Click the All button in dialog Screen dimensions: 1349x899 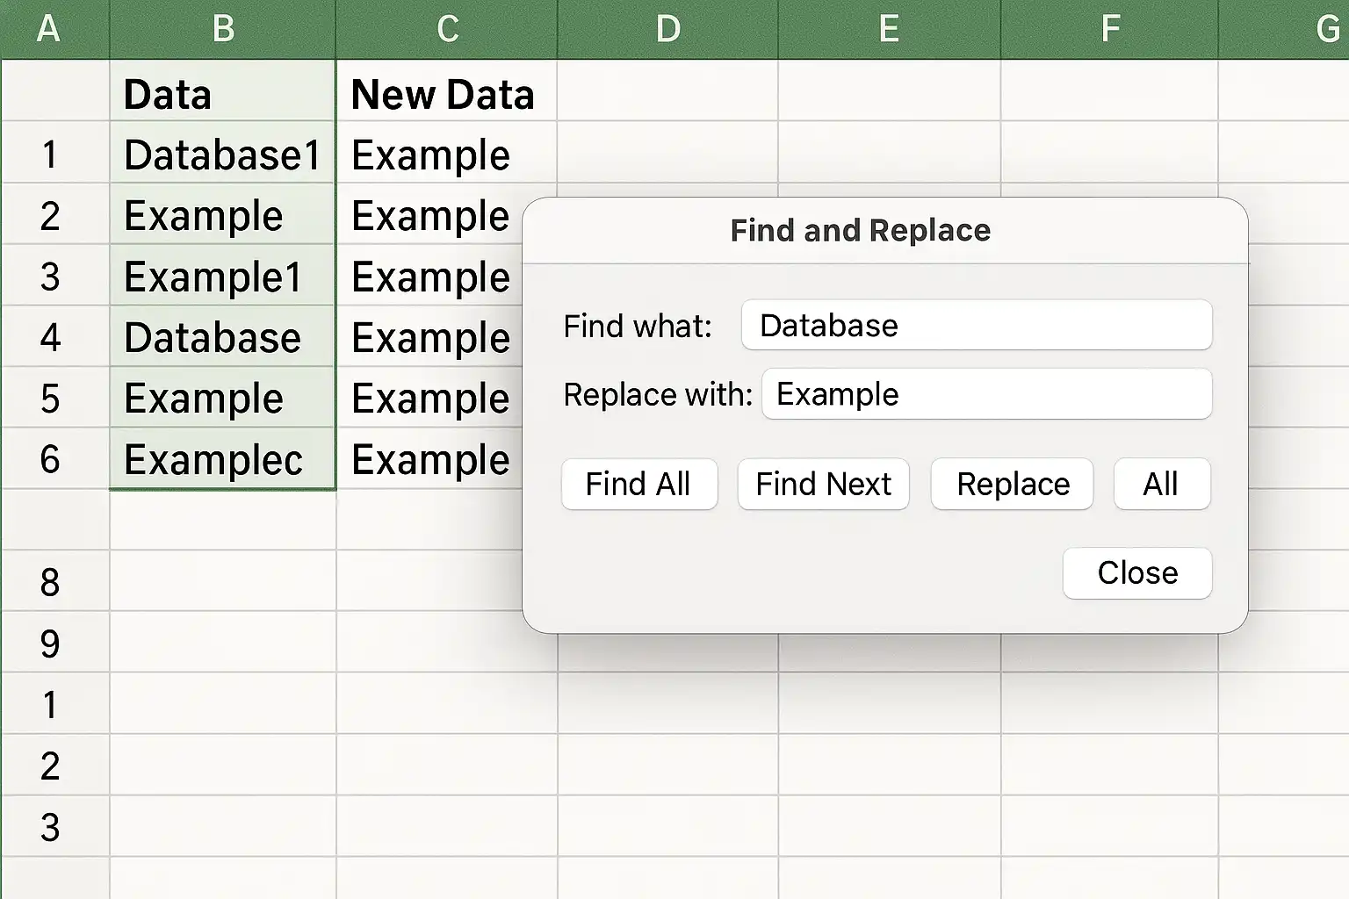point(1161,484)
